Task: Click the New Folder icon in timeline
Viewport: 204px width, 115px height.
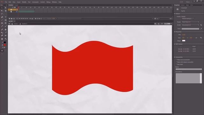Action: coord(12,19)
